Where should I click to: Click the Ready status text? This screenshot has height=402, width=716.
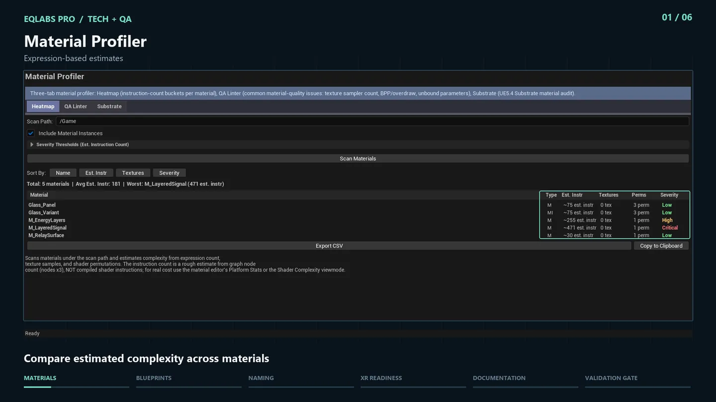pyautogui.click(x=32, y=334)
